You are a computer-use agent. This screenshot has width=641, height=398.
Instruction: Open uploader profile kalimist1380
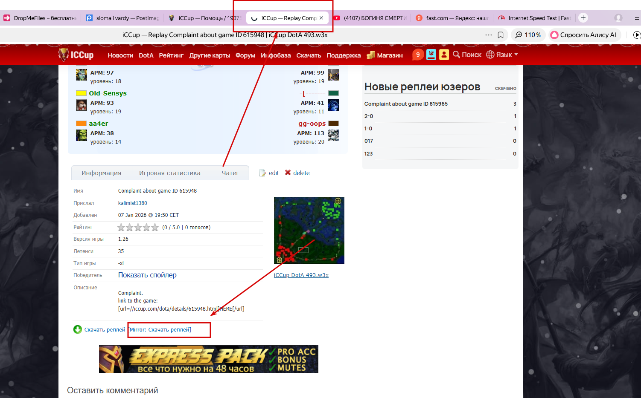[x=133, y=203]
